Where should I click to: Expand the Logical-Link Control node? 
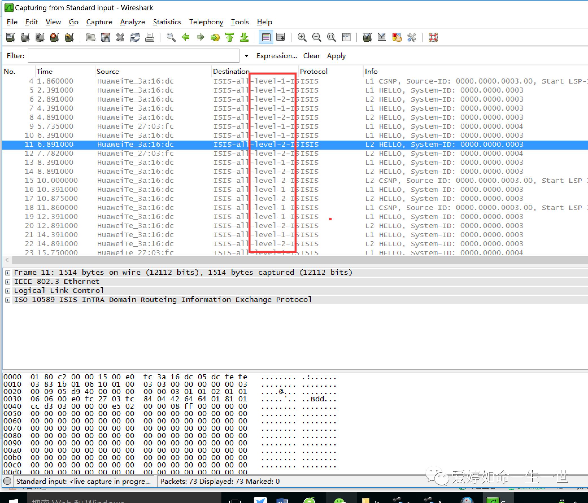(x=8, y=291)
